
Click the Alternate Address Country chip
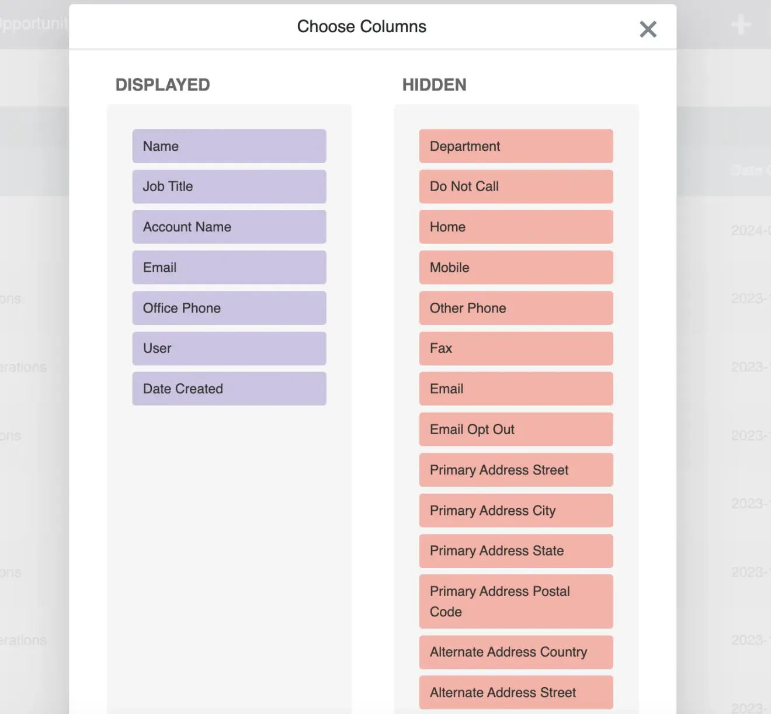click(516, 652)
